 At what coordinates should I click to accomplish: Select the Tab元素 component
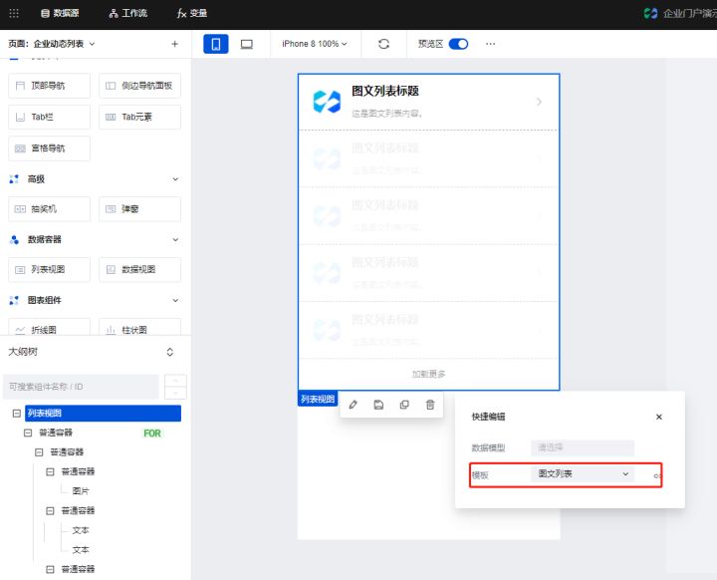pyautogui.click(x=140, y=118)
